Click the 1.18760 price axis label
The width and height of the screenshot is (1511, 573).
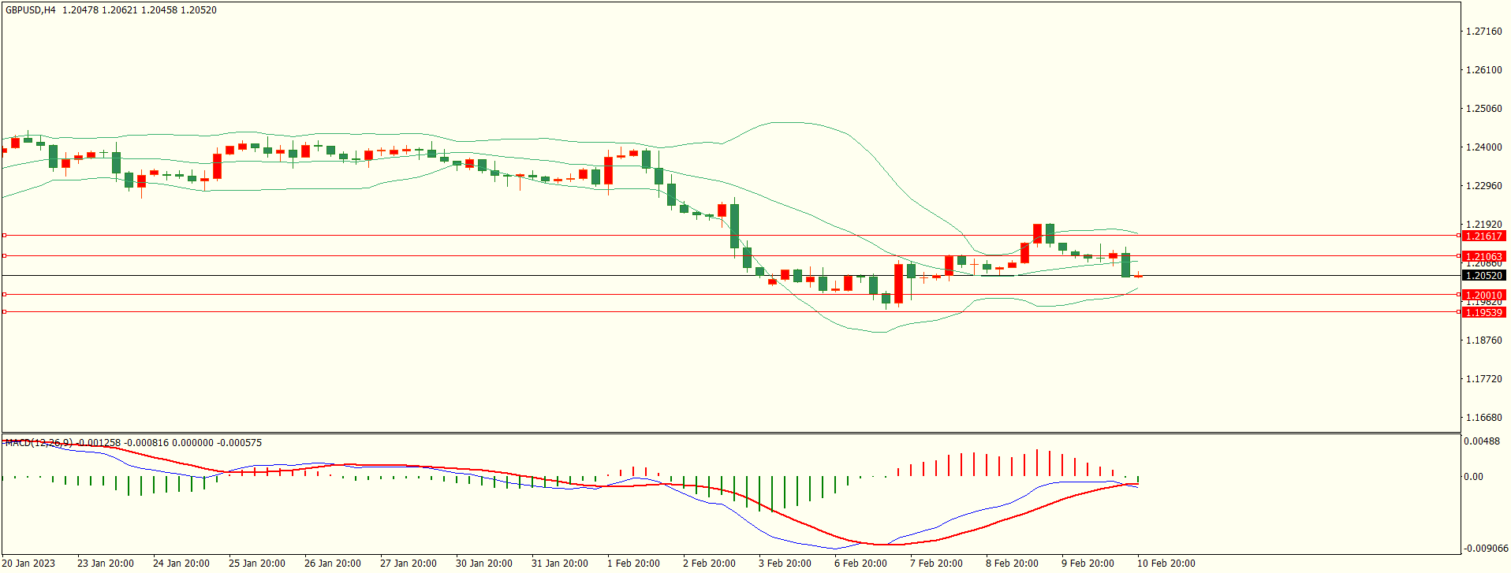point(1483,340)
